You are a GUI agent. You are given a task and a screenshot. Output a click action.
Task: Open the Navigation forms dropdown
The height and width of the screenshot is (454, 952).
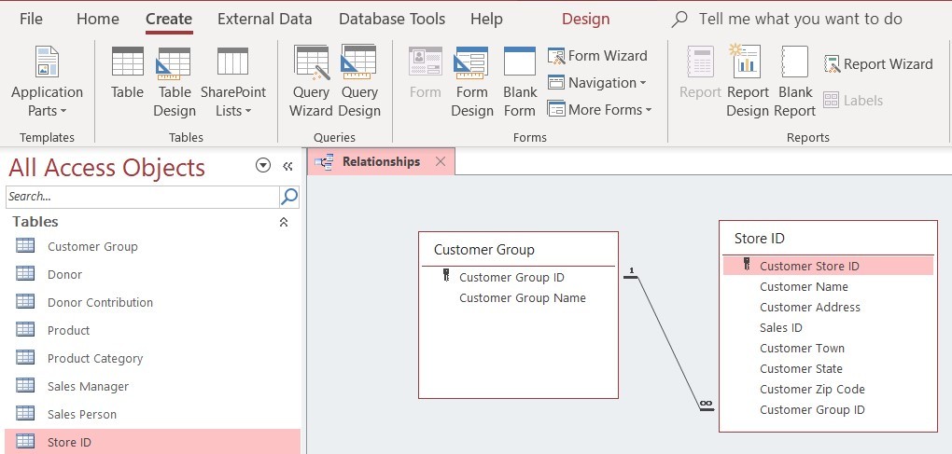point(597,83)
